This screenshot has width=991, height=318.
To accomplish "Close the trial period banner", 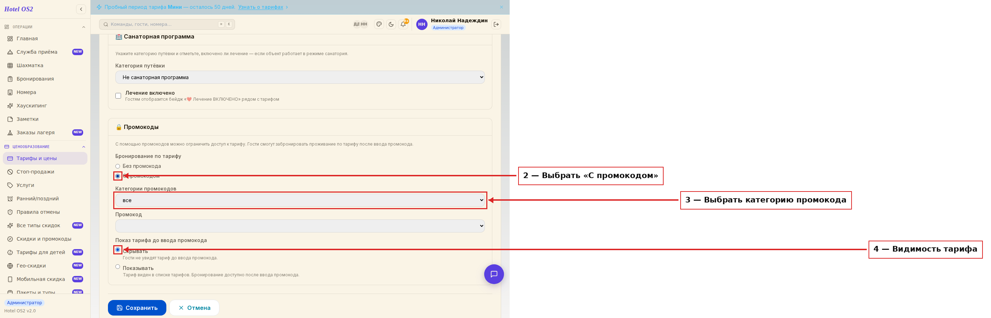I will pyautogui.click(x=501, y=7).
